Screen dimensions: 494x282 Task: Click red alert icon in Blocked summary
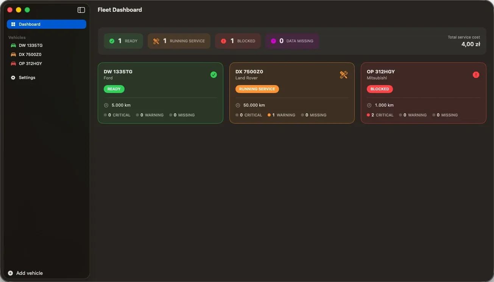point(223,41)
